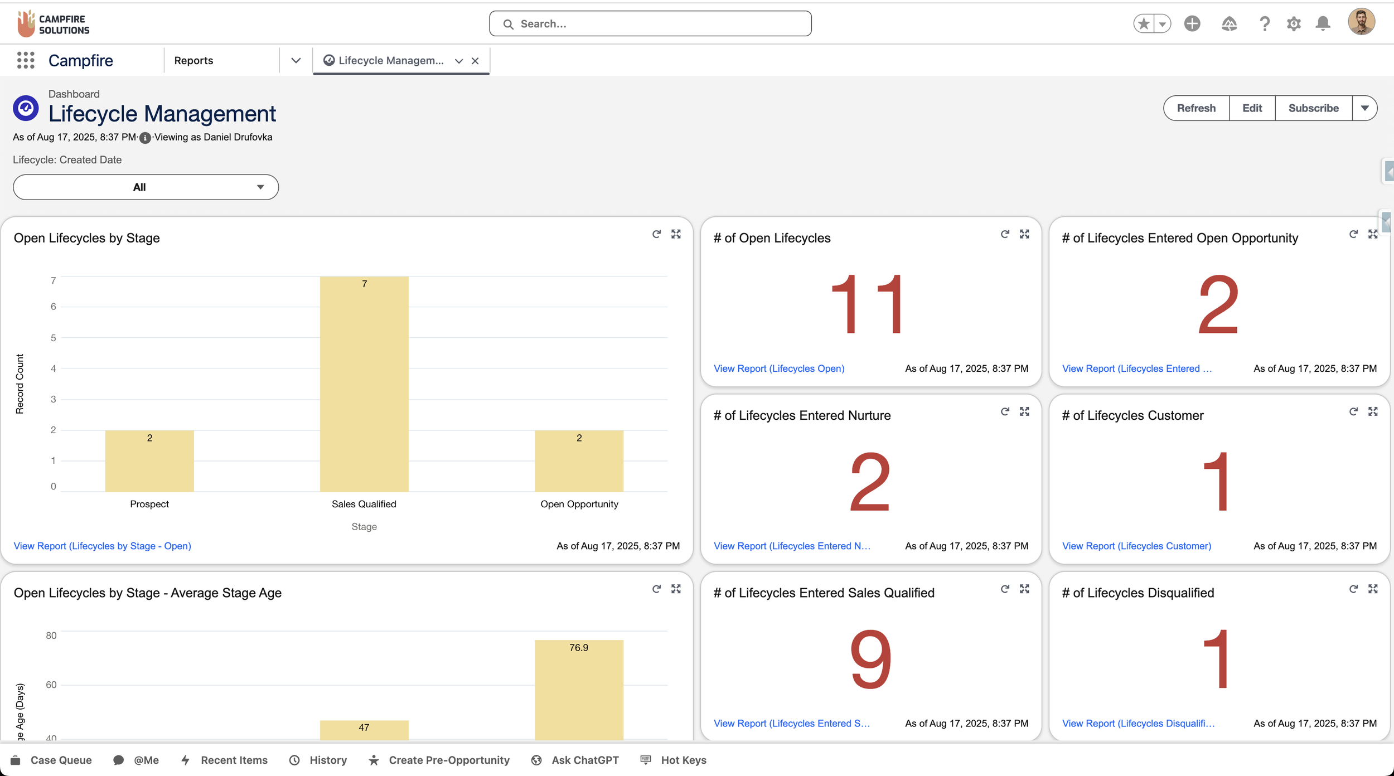Open the favorites list dropdown arrow
The height and width of the screenshot is (776, 1394).
tap(1163, 23)
